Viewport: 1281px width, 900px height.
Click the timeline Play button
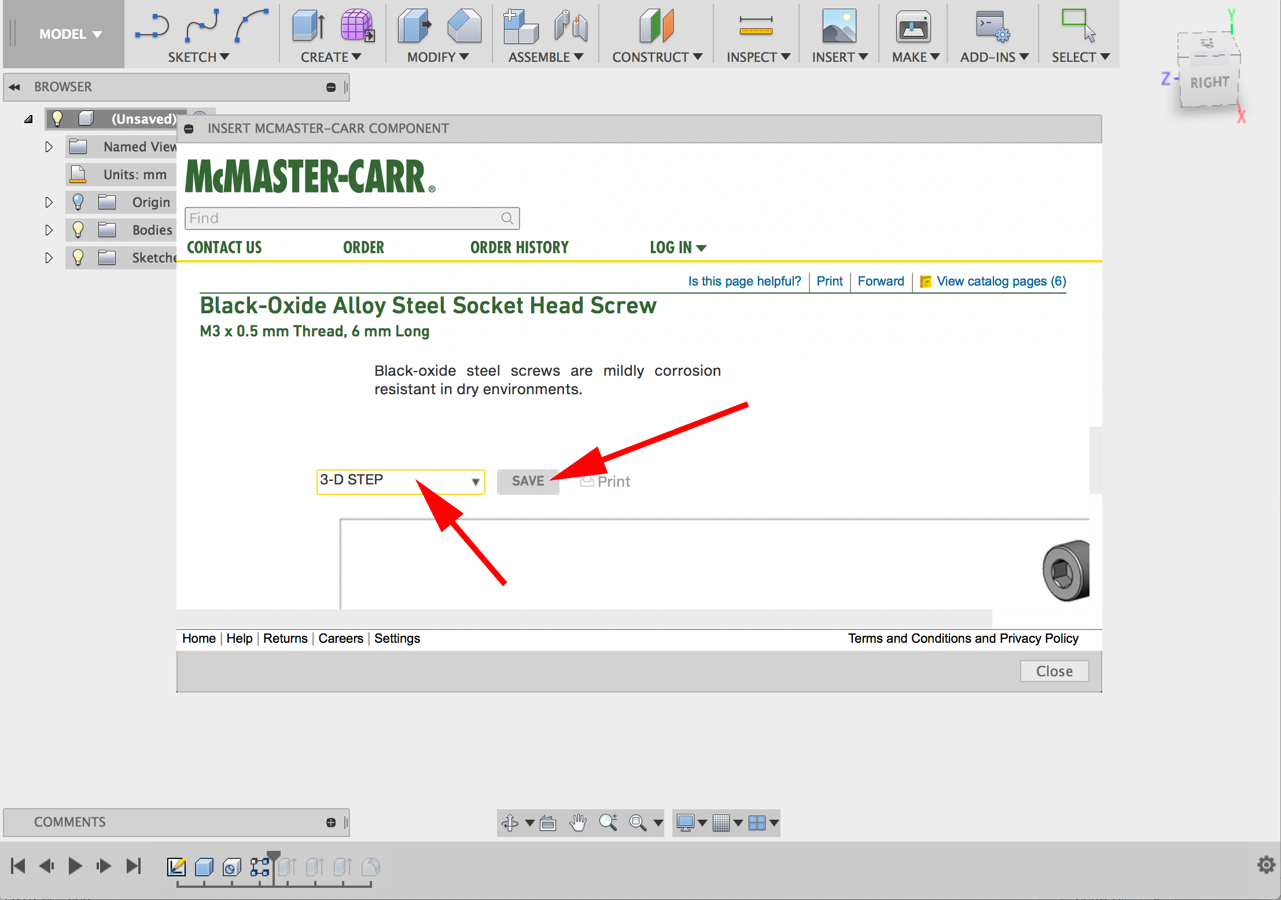click(75, 865)
